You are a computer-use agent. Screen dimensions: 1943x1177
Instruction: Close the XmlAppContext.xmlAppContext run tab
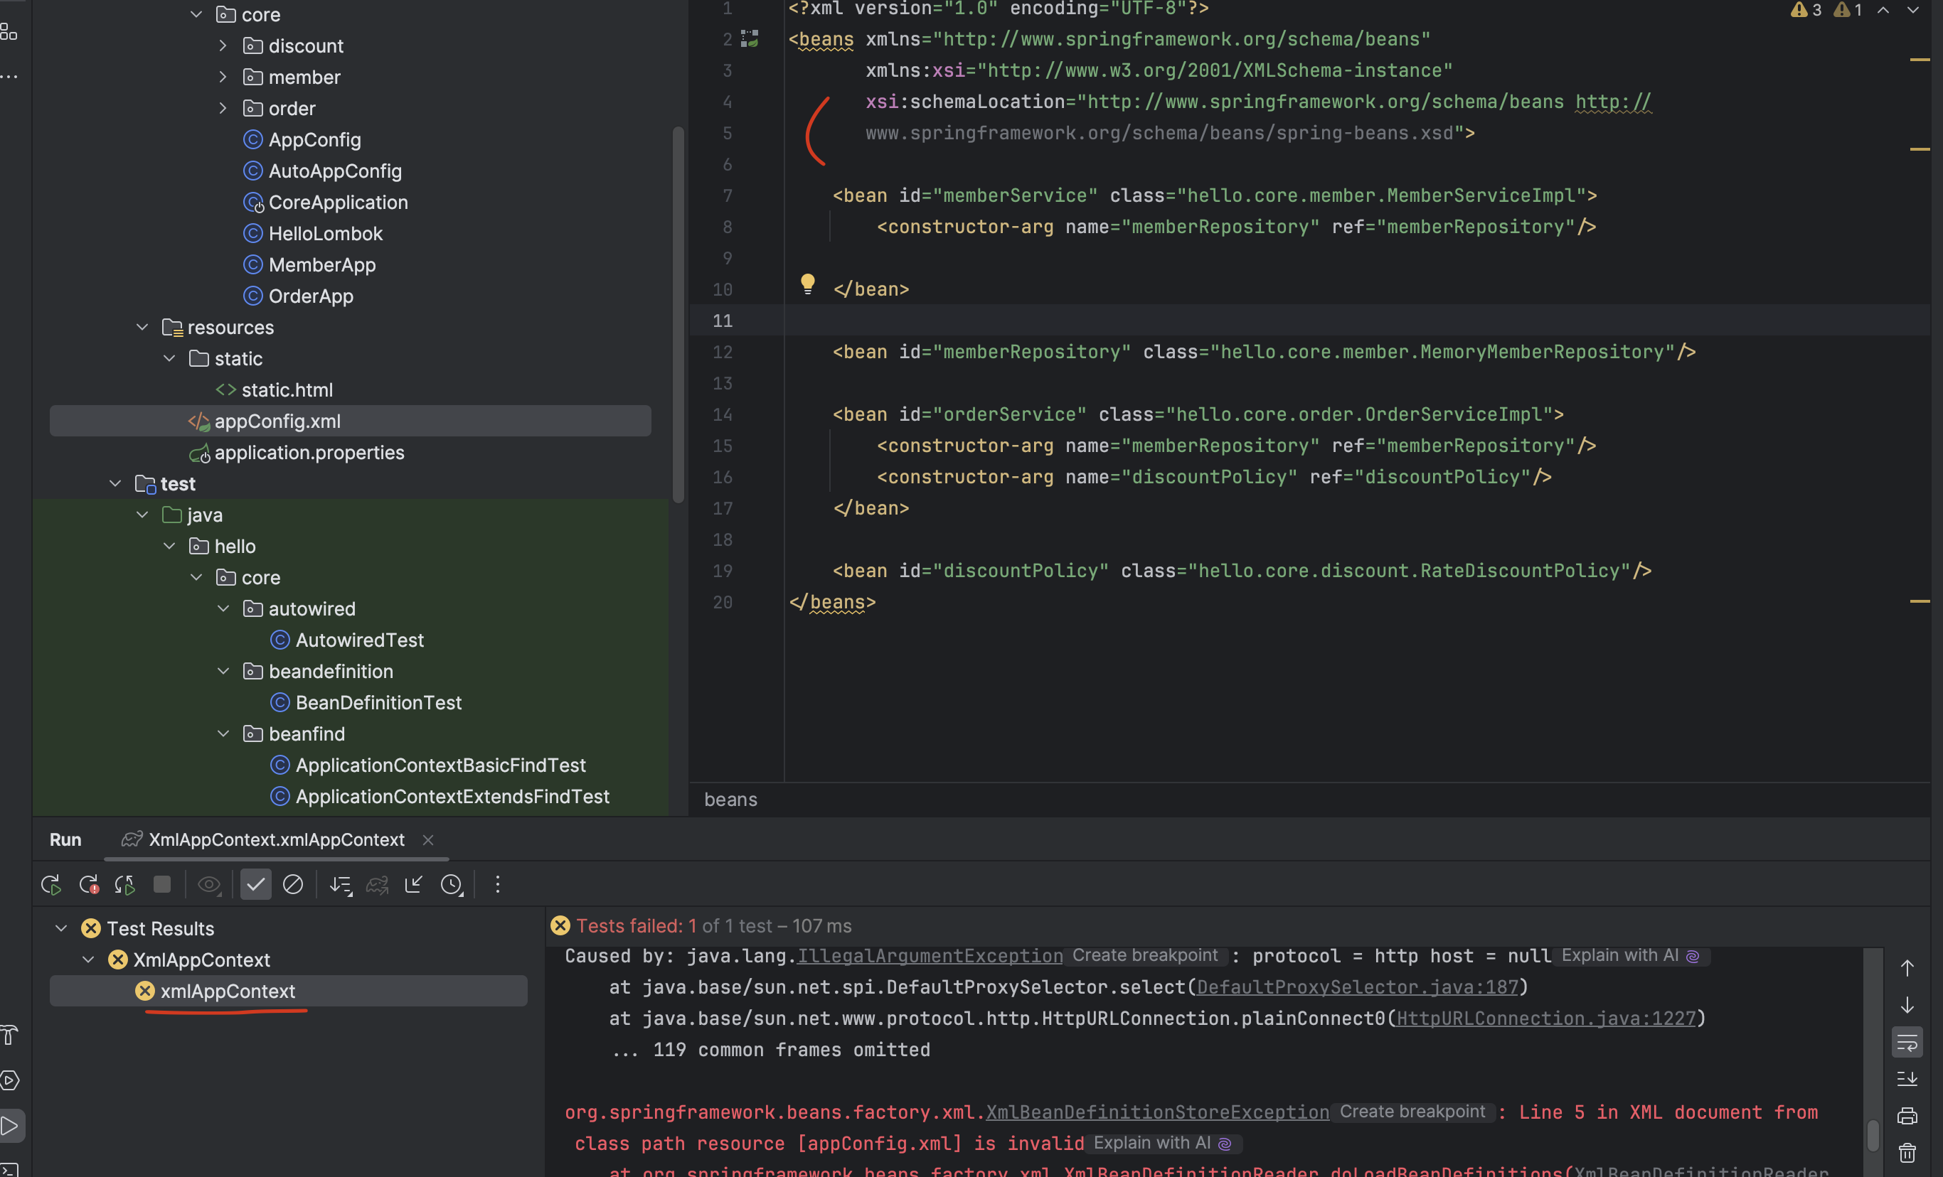coord(428,841)
